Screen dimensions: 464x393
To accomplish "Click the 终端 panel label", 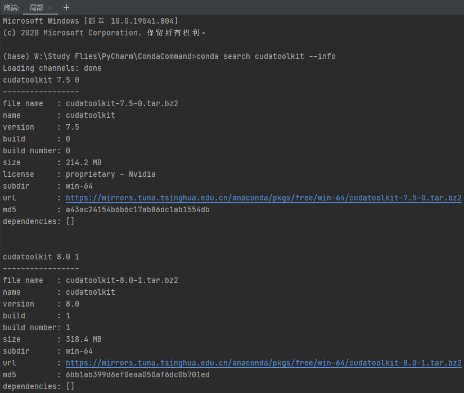I will coord(12,8).
